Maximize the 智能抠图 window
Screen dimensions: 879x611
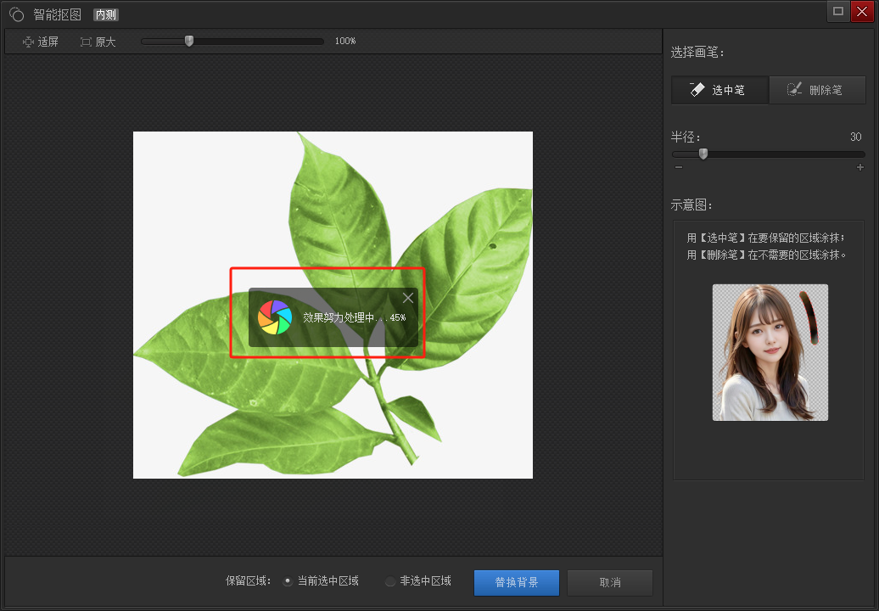click(x=838, y=11)
